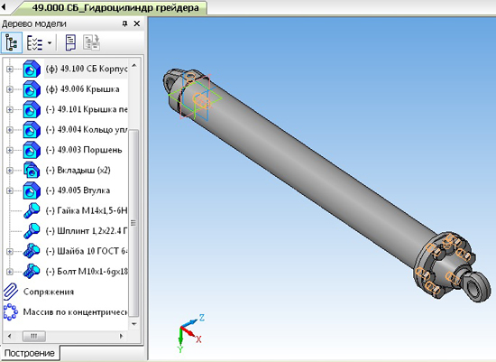Click the Шплинт 1,2x22.4 bolt icon
The height and width of the screenshot is (362, 496).
[x=32, y=231]
